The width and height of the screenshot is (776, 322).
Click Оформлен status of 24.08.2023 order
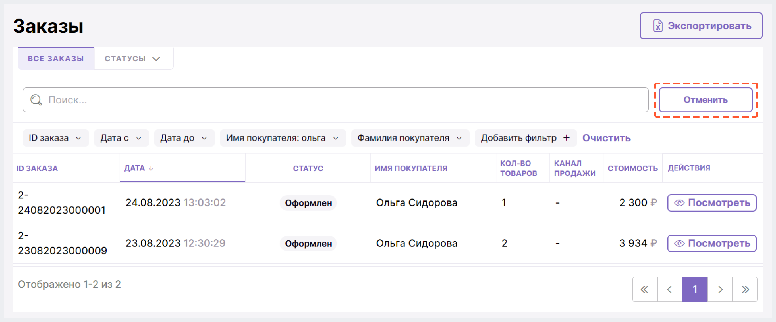pos(308,203)
